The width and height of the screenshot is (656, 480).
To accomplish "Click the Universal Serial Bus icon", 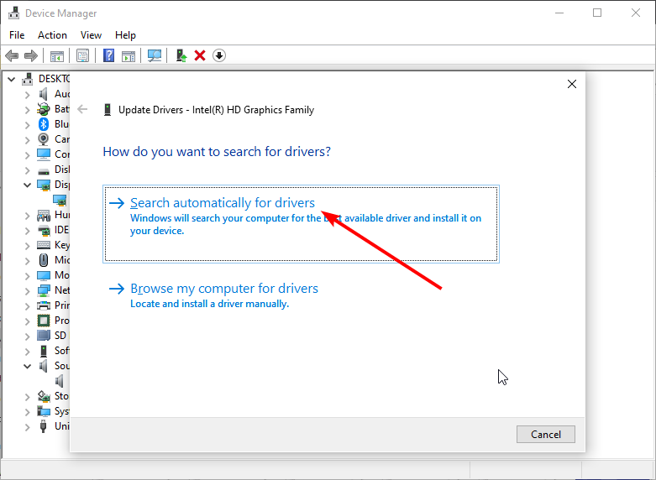I will pyautogui.click(x=44, y=426).
